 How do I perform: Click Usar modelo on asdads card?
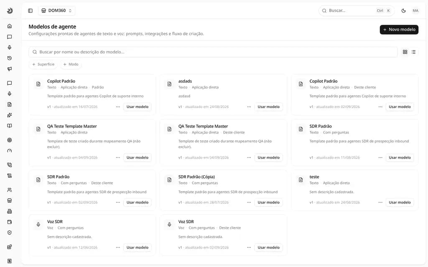pos(269,107)
